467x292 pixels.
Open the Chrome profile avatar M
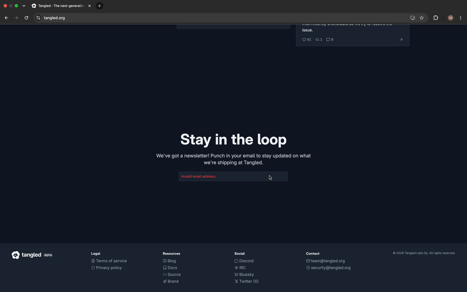[450, 18]
